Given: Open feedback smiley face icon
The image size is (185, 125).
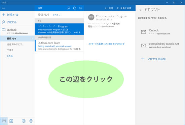Looking at the screenshot, I should [x=24, y=121].
